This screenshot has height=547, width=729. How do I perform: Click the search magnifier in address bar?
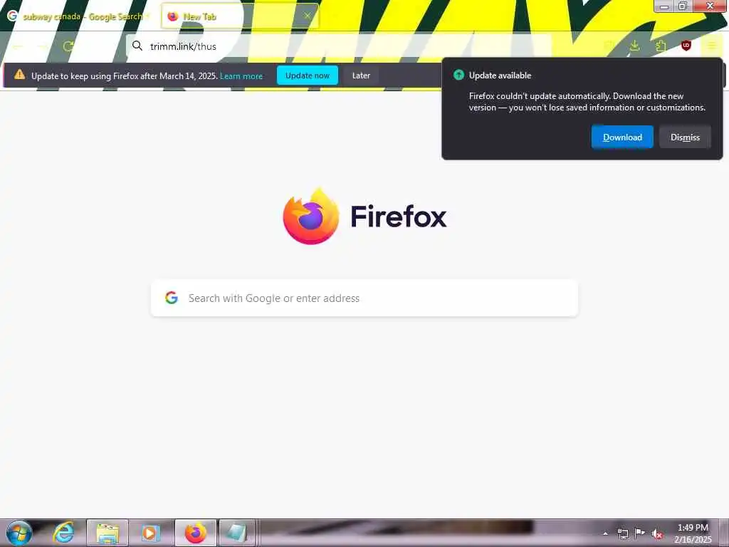(137, 46)
